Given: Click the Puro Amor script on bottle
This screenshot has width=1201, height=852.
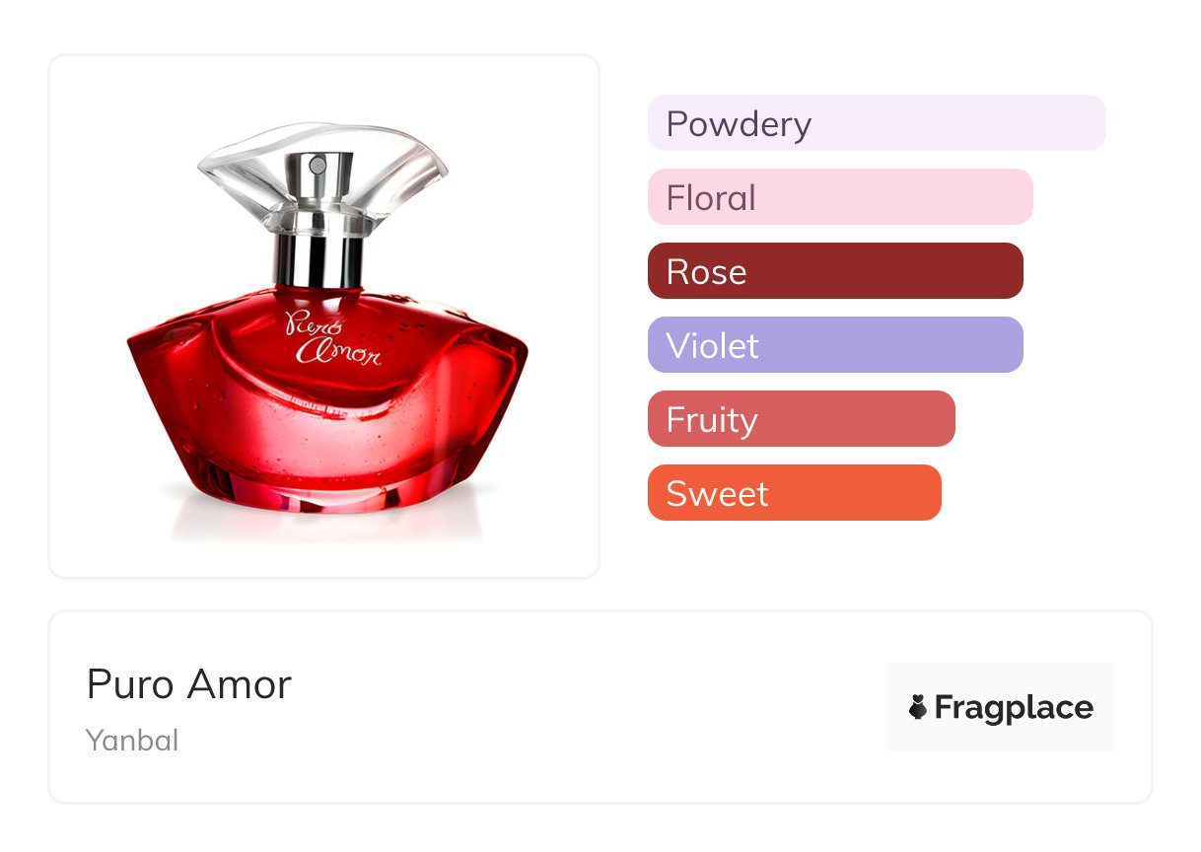Looking at the screenshot, I should pyautogui.click(x=331, y=337).
